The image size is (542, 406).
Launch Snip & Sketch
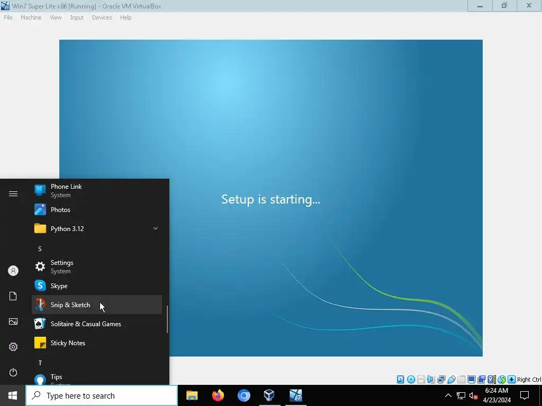click(97, 304)
